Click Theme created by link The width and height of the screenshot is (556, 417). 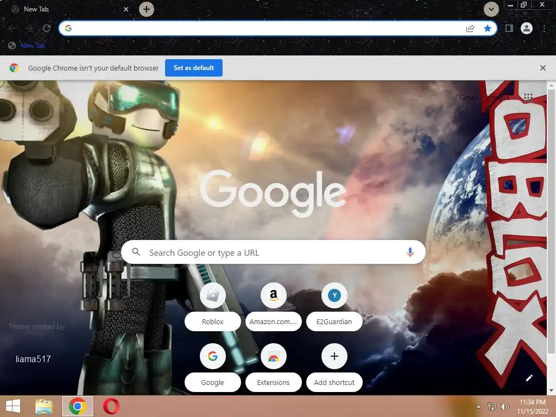[36, 326]
